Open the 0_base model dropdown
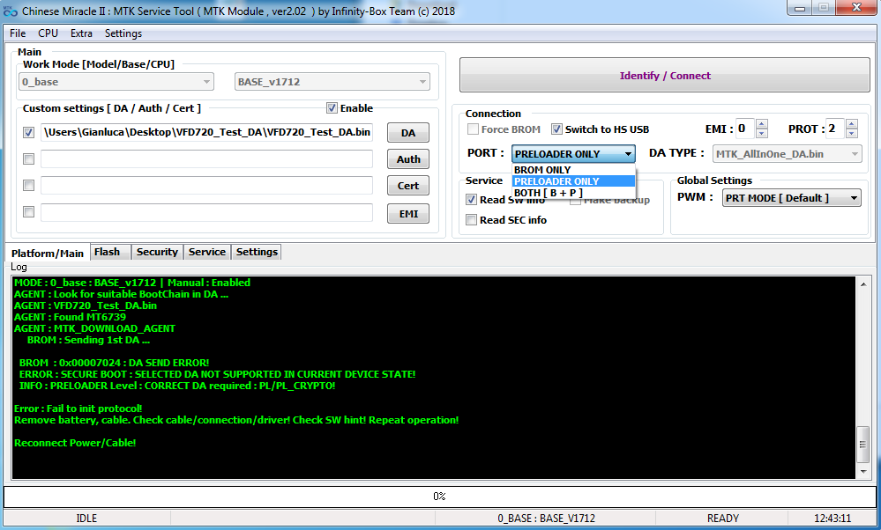This screenshot has height=530, width=881. (x=116, y=82)
